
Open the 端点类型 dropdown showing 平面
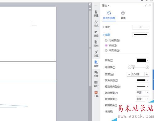click(142, 93)
